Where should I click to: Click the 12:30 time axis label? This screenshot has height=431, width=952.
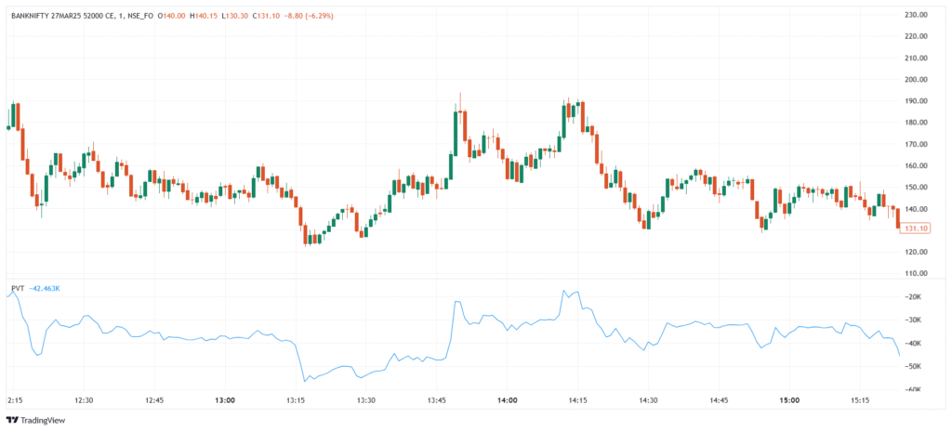[x=84, y=400]
